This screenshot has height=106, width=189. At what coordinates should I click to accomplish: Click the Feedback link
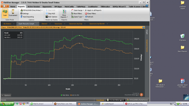click(x=100, y=100)
